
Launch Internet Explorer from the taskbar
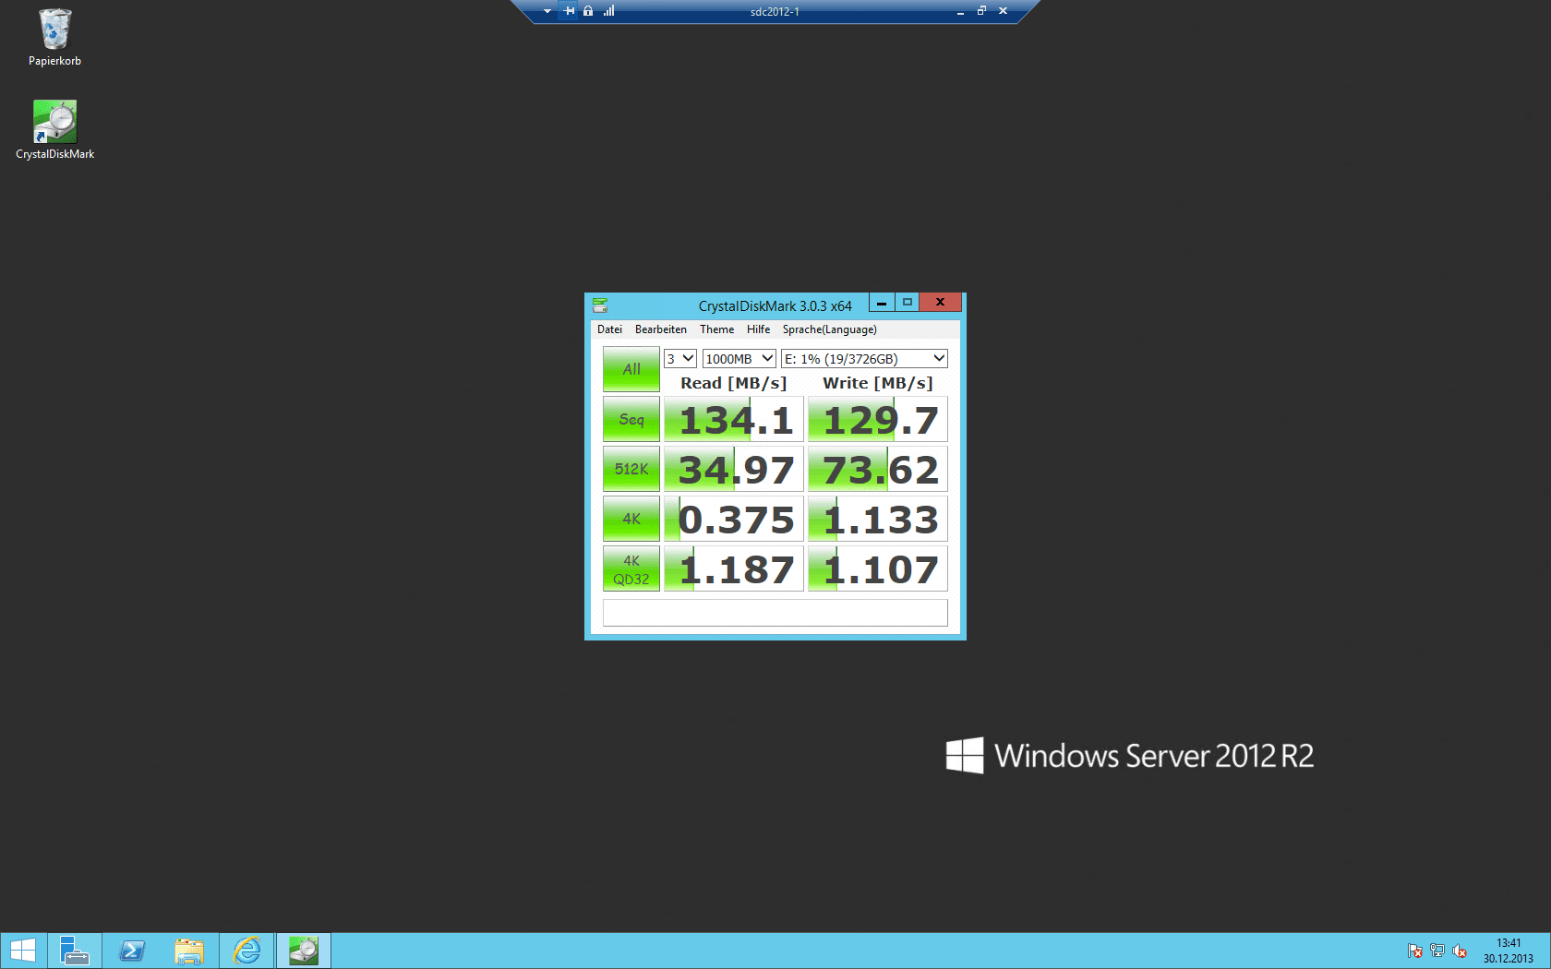coord(246,951)
